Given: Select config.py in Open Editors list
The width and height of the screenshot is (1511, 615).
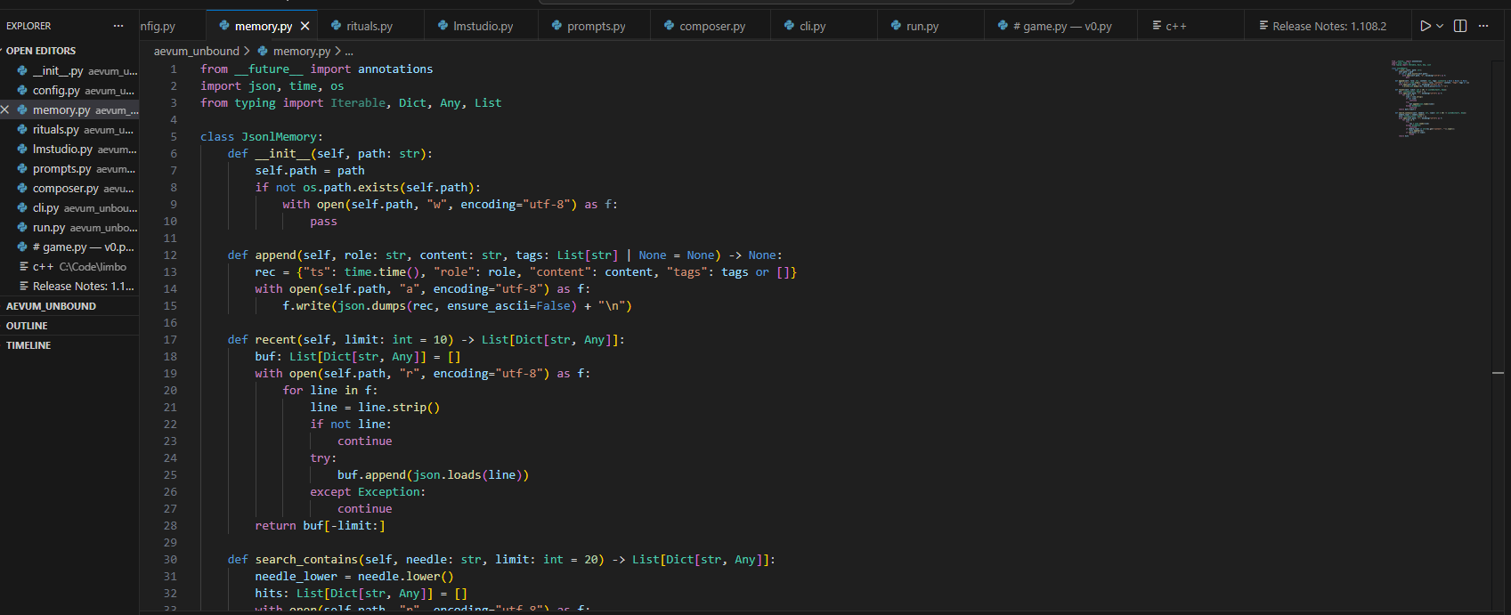Looking at the screenshot, I should 56,91.
